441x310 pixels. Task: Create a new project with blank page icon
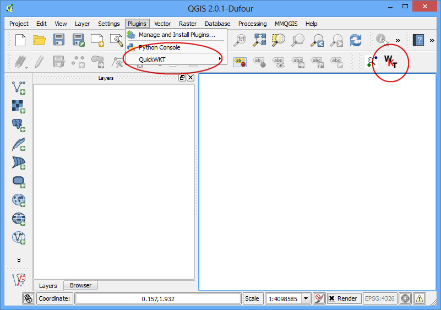20,40
